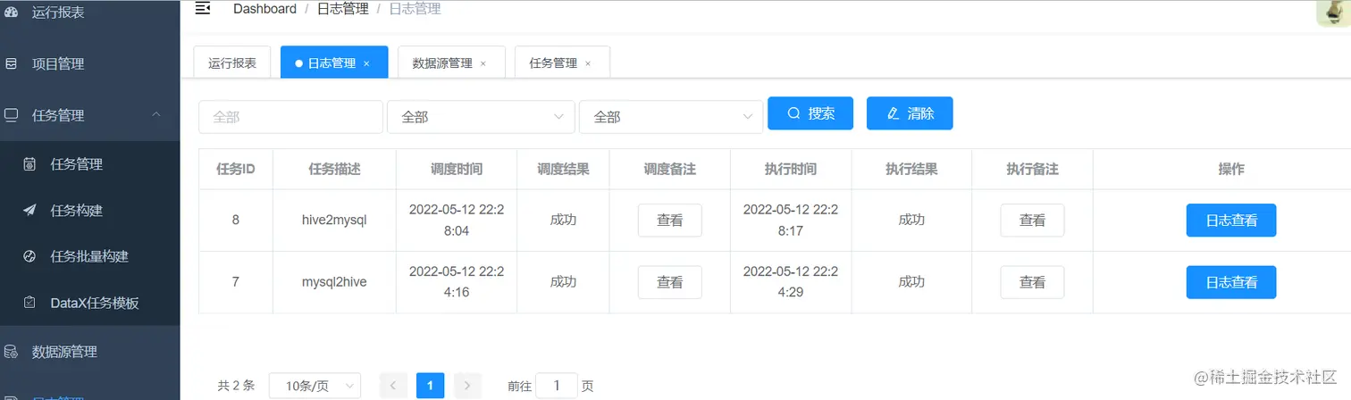Click the 调度时间 column header

point(457,169)
